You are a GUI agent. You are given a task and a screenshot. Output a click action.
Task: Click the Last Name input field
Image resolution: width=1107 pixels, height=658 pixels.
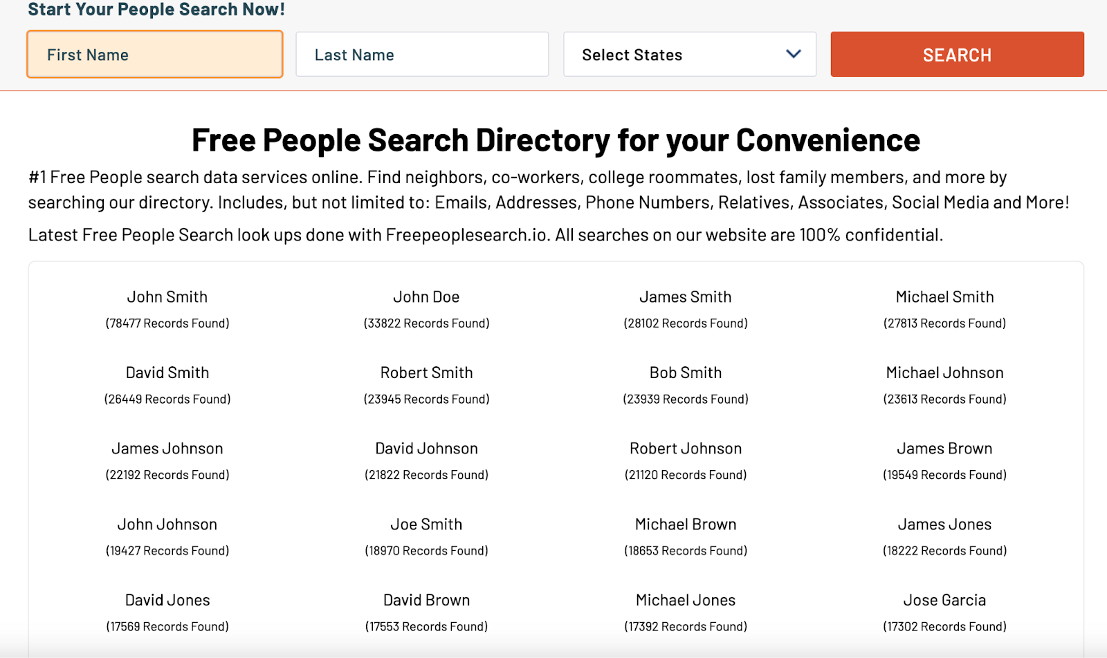422,55
